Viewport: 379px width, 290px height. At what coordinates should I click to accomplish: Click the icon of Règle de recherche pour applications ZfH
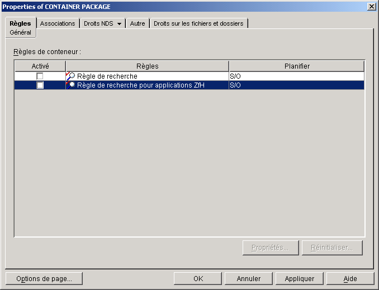[70, 85]
